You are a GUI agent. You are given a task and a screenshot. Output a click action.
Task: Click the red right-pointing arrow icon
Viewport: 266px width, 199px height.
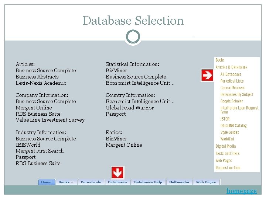207,75
